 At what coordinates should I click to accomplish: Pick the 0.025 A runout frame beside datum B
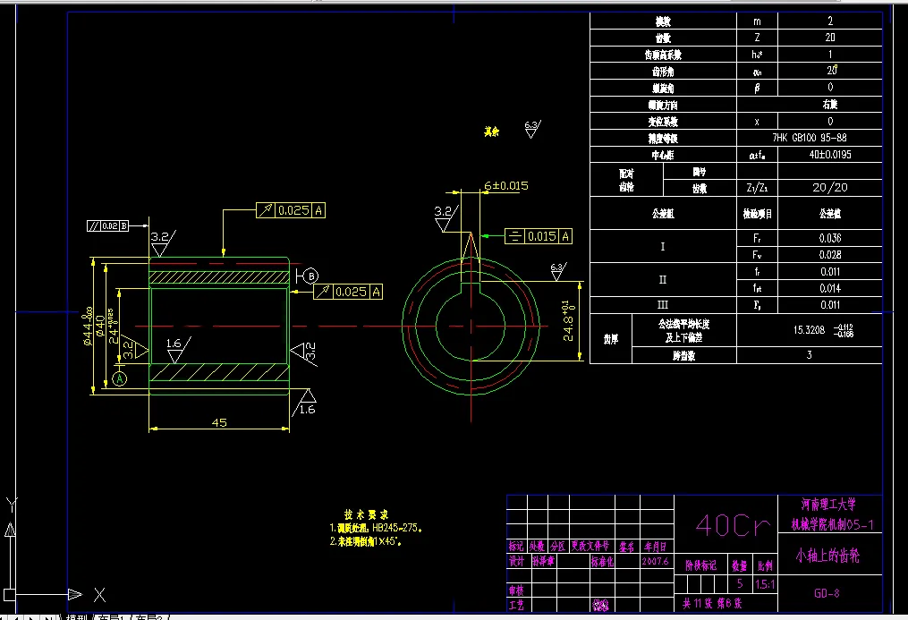[348, 292]
